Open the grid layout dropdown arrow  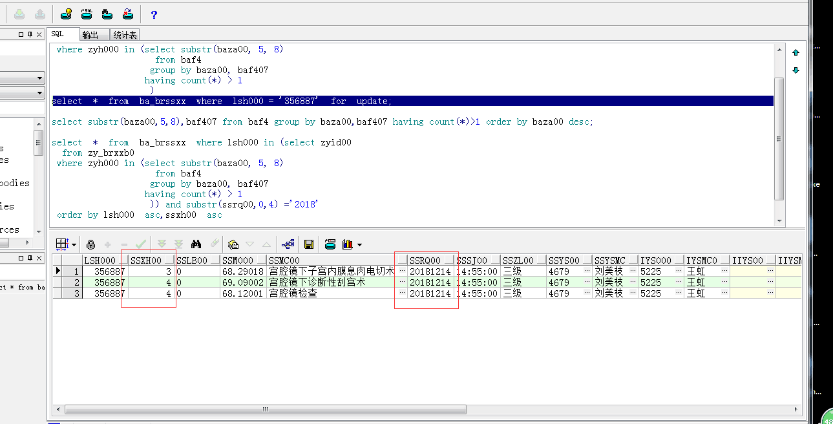[x=74, y=245]
